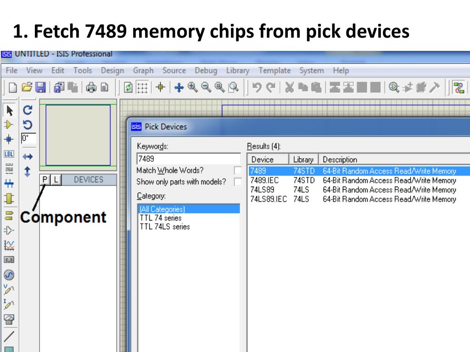Select the 7489 device row
Screen dimensions: 470x352
[x=359, y=171]
